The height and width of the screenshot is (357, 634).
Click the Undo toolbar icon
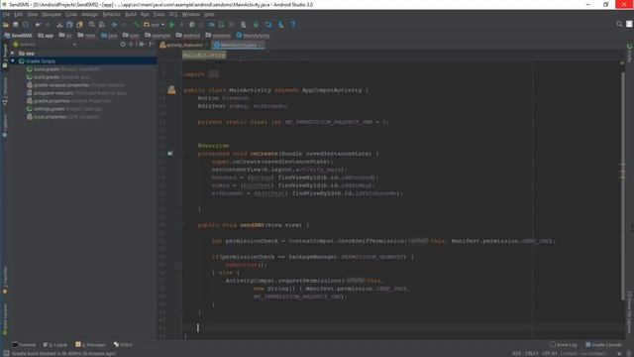pos(38,25)
